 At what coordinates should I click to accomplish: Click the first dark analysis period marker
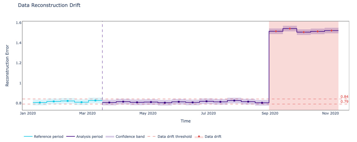pos(109,103)
